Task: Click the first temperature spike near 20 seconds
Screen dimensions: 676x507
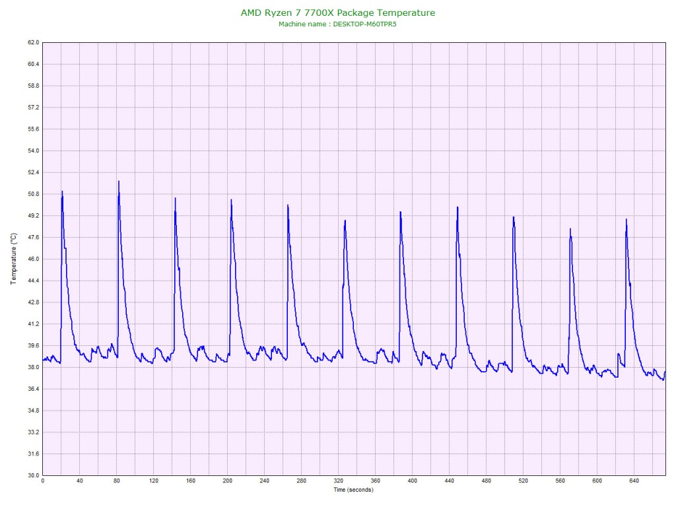Action: tap(62, 191)
